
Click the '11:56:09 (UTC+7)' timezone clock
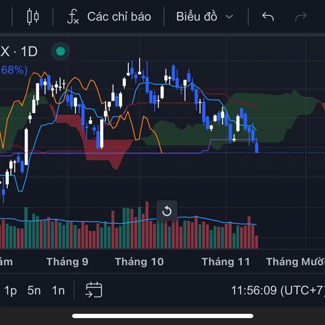click(x=278, y=290)
